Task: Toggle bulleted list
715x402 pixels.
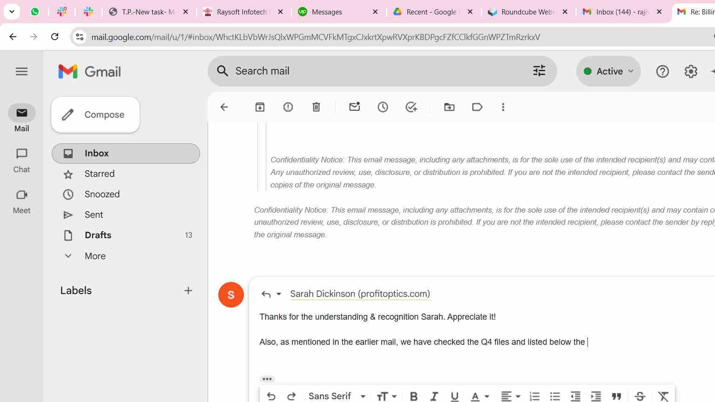Action: [x=555, y=396]
